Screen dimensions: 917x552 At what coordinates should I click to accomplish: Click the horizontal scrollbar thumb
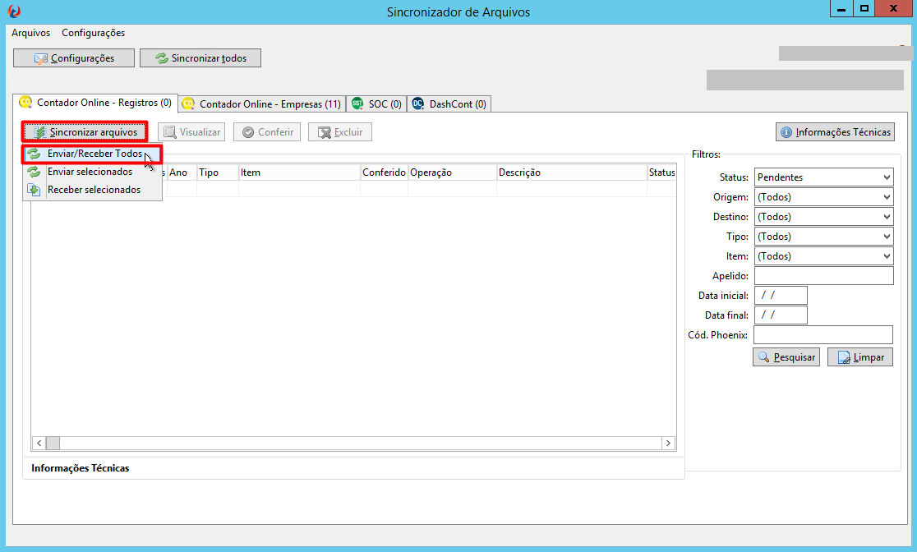53,444
